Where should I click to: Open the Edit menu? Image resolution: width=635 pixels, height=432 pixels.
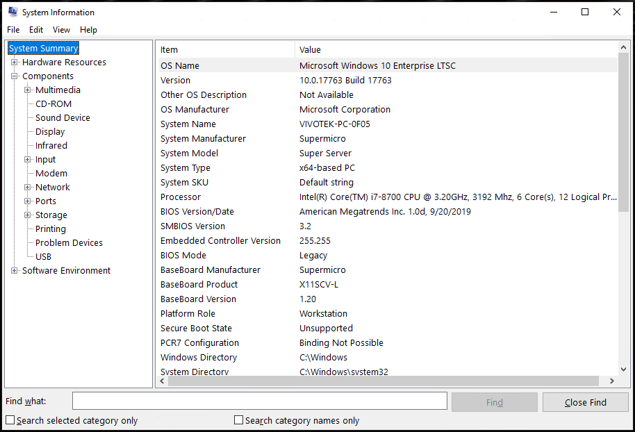[36, 30]
